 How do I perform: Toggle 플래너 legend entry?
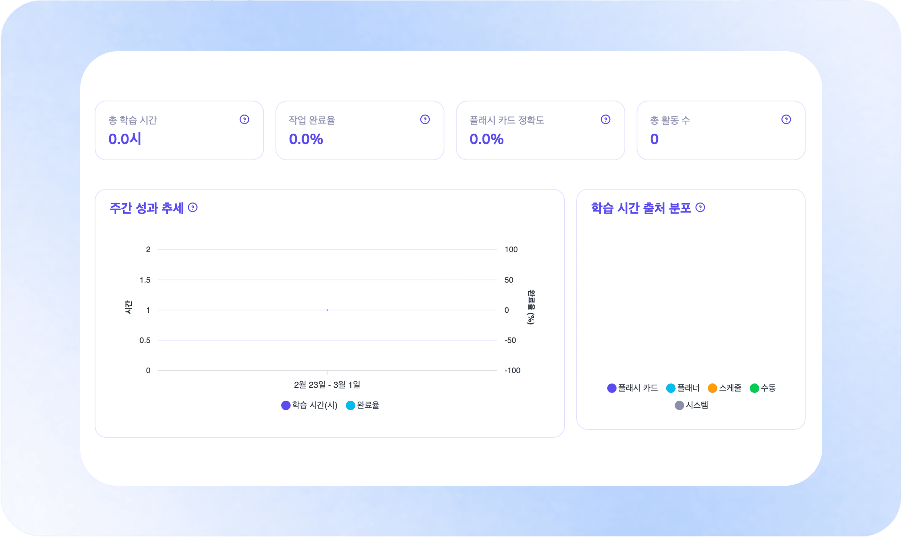tap(688, 388)
